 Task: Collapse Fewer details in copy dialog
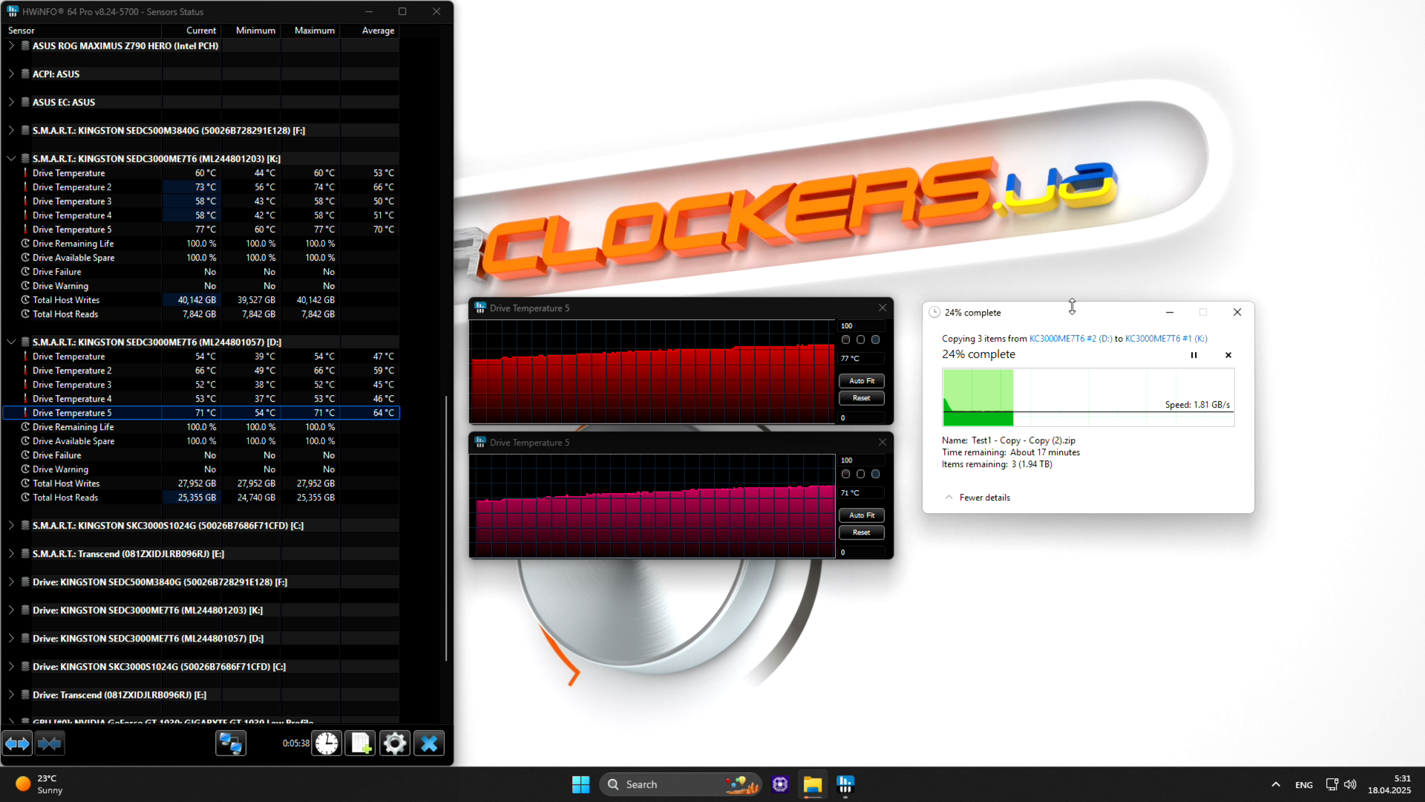coord(978,498)
